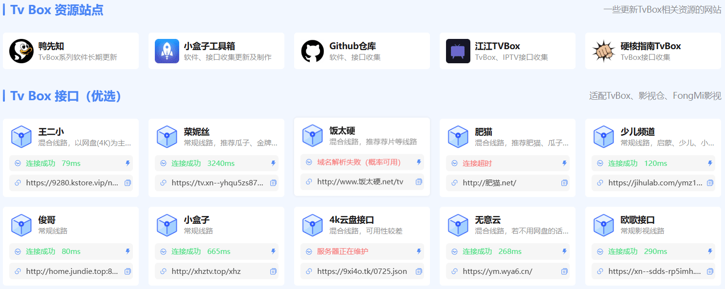Click the link icon beside 9280.kstore.vip URL

18,183
